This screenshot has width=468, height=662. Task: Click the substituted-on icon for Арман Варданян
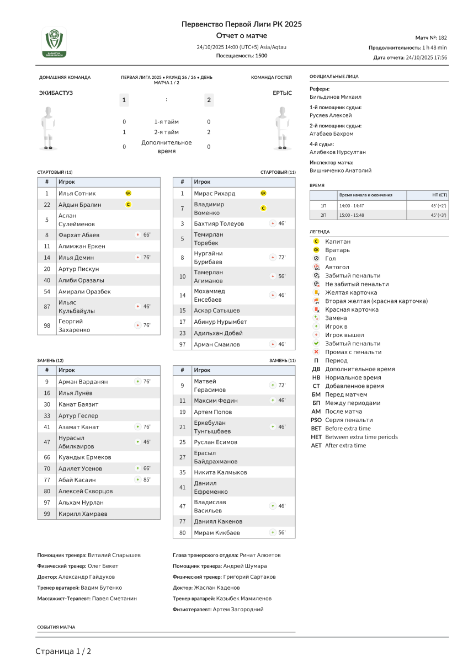tap(138, 381)
